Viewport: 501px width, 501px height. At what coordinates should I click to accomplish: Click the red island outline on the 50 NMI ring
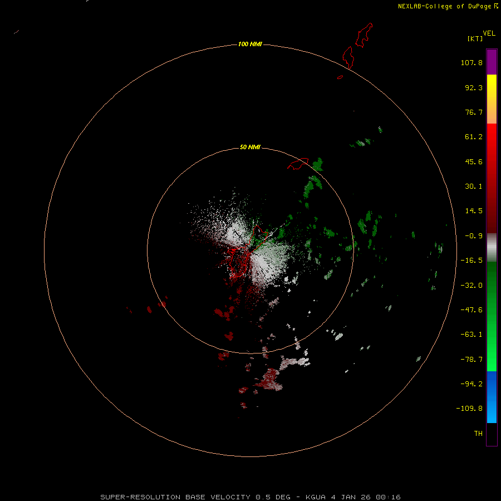click(x=298, y=164)
